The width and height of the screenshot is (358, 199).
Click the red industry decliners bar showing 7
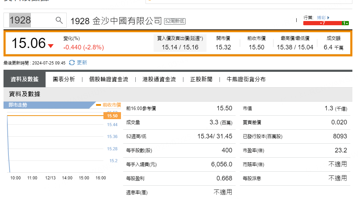tap(322, 23)
